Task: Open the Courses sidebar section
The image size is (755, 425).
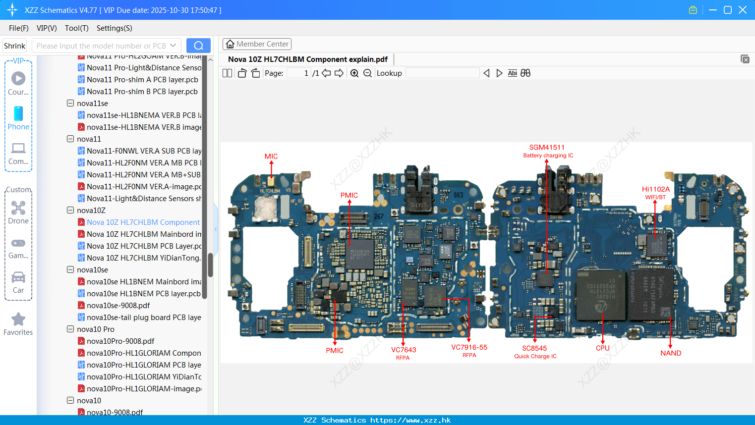Action: [x=18, y=83]
